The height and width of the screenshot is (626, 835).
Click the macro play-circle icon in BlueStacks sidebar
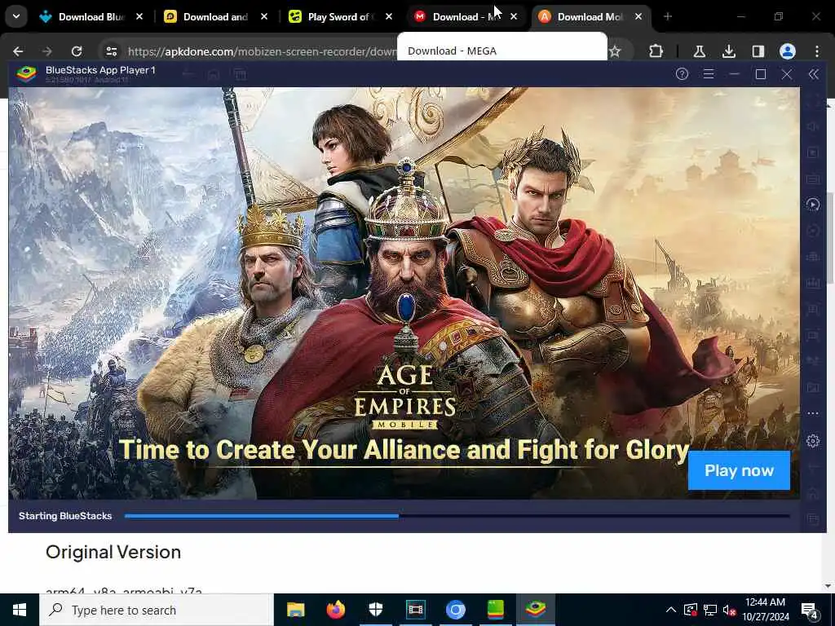tap(813, 205)
